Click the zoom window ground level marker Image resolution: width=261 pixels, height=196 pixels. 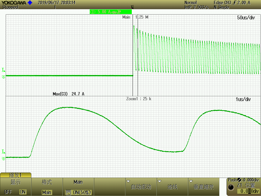point(3,158)
